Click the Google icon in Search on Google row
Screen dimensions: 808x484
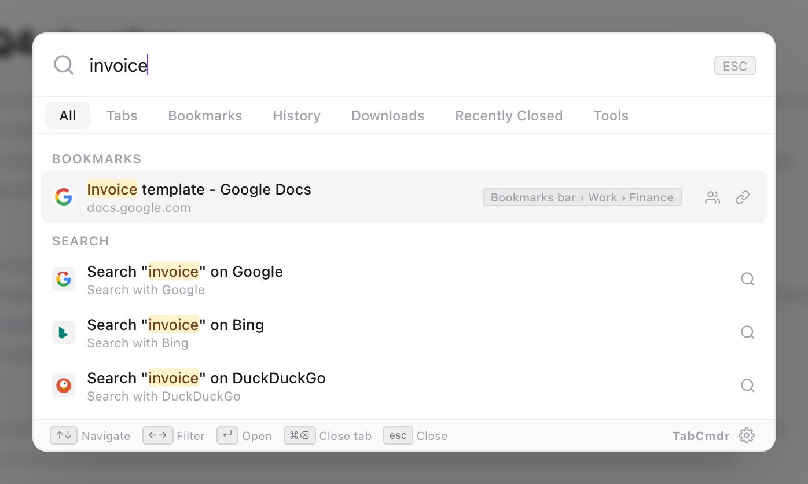(64, 279)
